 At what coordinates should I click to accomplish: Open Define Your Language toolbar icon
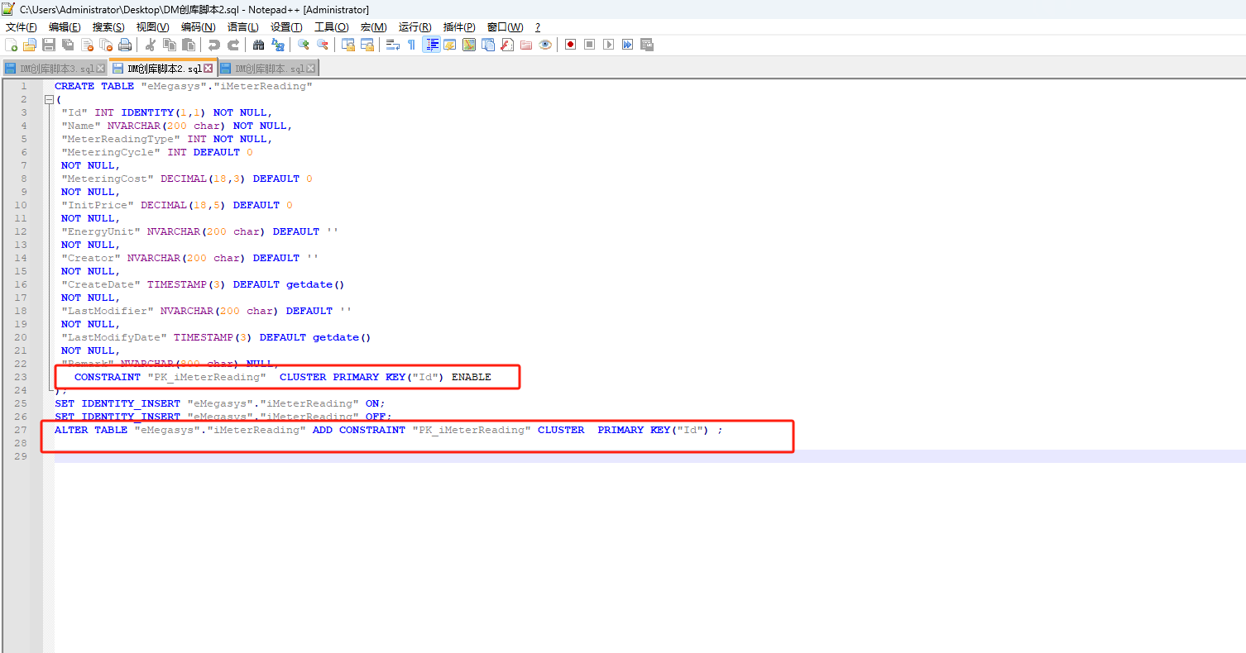[x=450, y=45]
